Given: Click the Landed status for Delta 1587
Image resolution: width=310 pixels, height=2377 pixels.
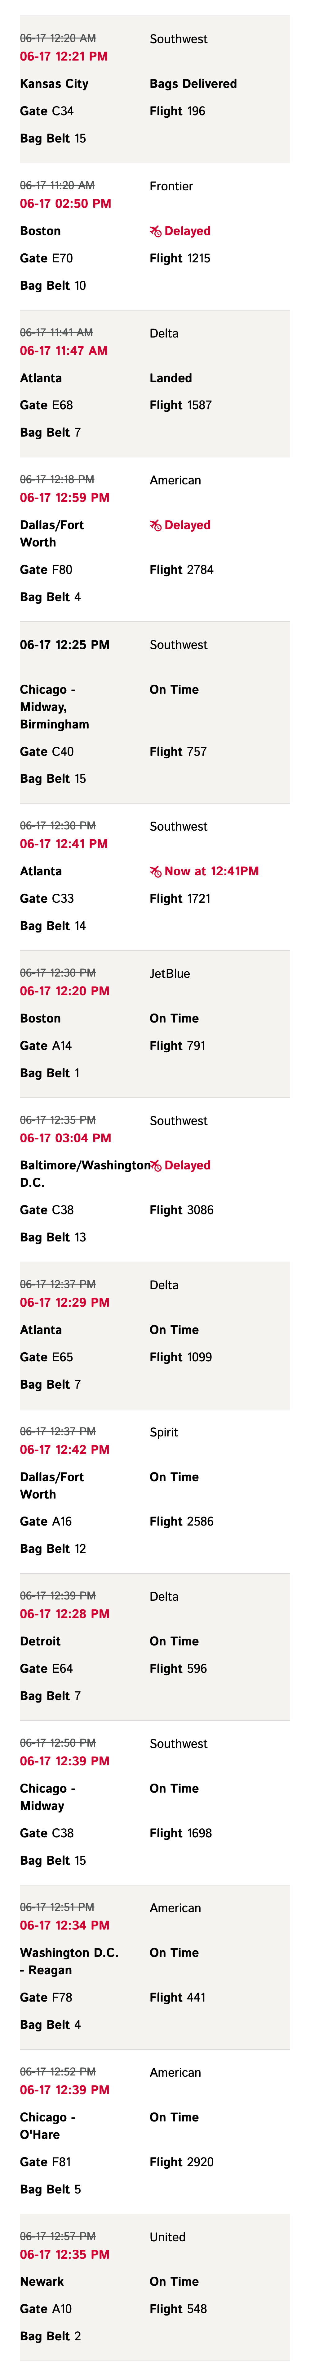Looking at the screenshot, I should 171,378.
